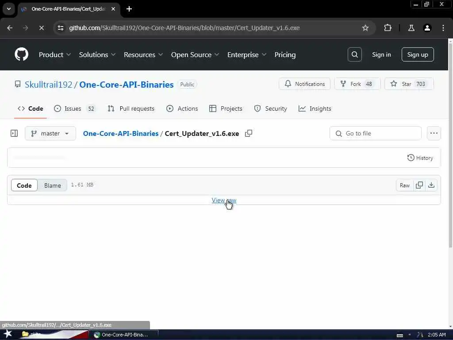Click the page vertical scrollbar thumb
Screen dimensions: 453x340
tap(450, 145)
